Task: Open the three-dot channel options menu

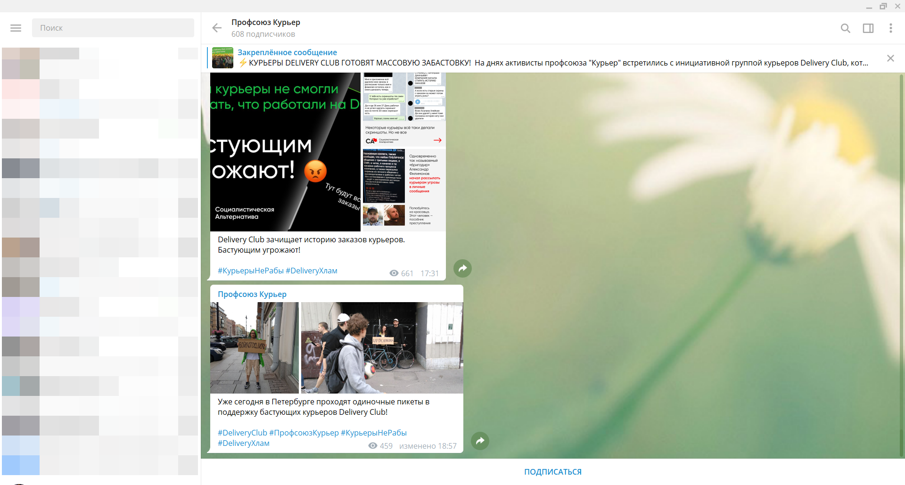Action: pyautogui.click(x=891, y=28)
